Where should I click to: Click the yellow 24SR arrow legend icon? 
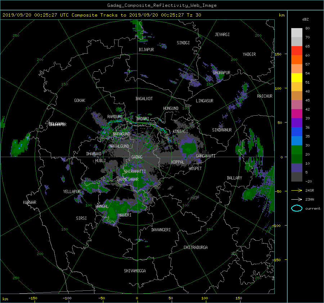(x=297, y=190)
